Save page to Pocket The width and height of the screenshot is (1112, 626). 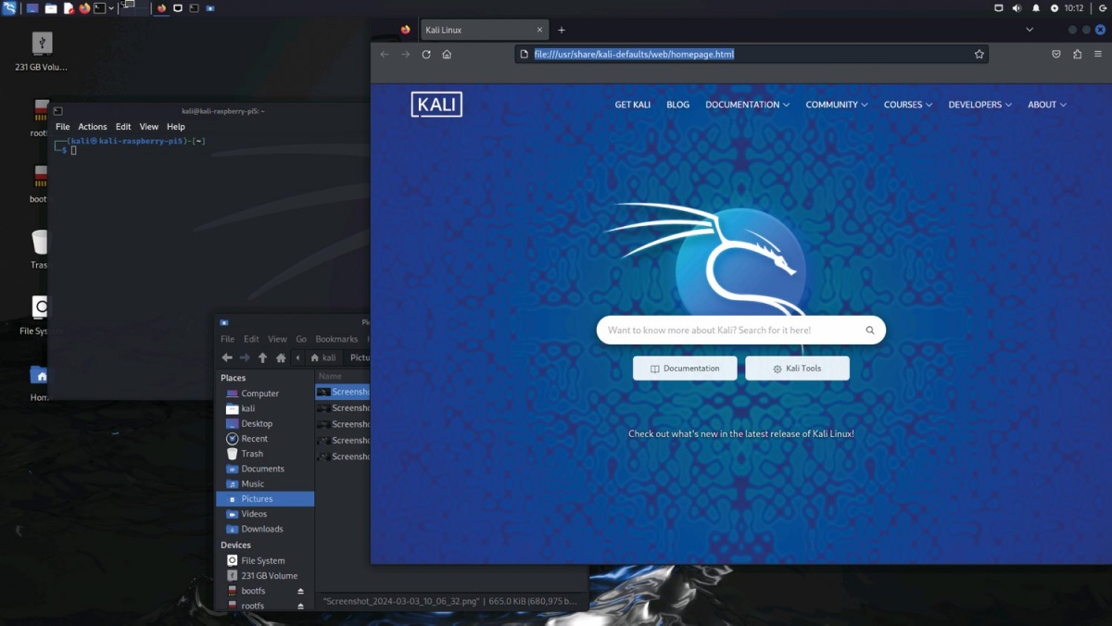click(1056, 55)
